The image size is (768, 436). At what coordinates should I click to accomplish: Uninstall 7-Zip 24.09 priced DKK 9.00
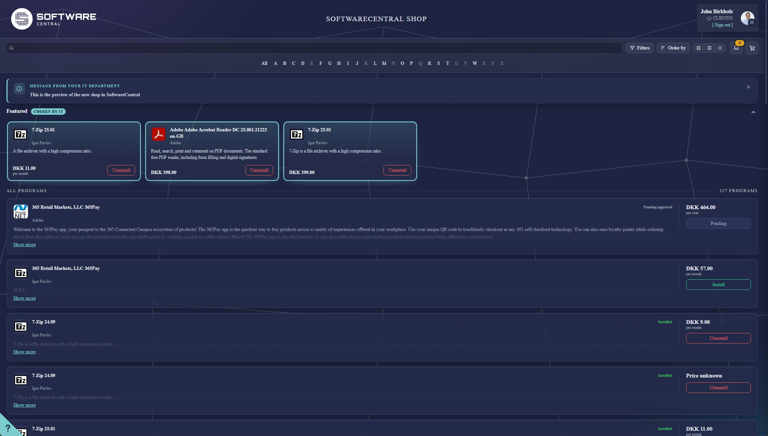(718, 338)
